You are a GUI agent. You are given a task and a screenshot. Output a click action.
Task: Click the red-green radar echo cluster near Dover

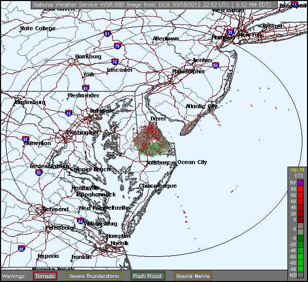pyautogui.click(x=151, y=140)
